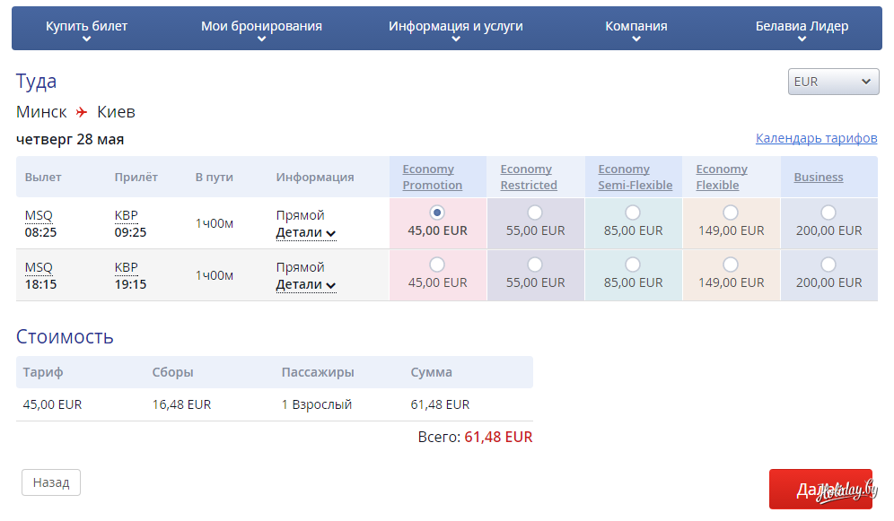Select Economy Promotion fare for 18:15 flight

tap(437, 265)
